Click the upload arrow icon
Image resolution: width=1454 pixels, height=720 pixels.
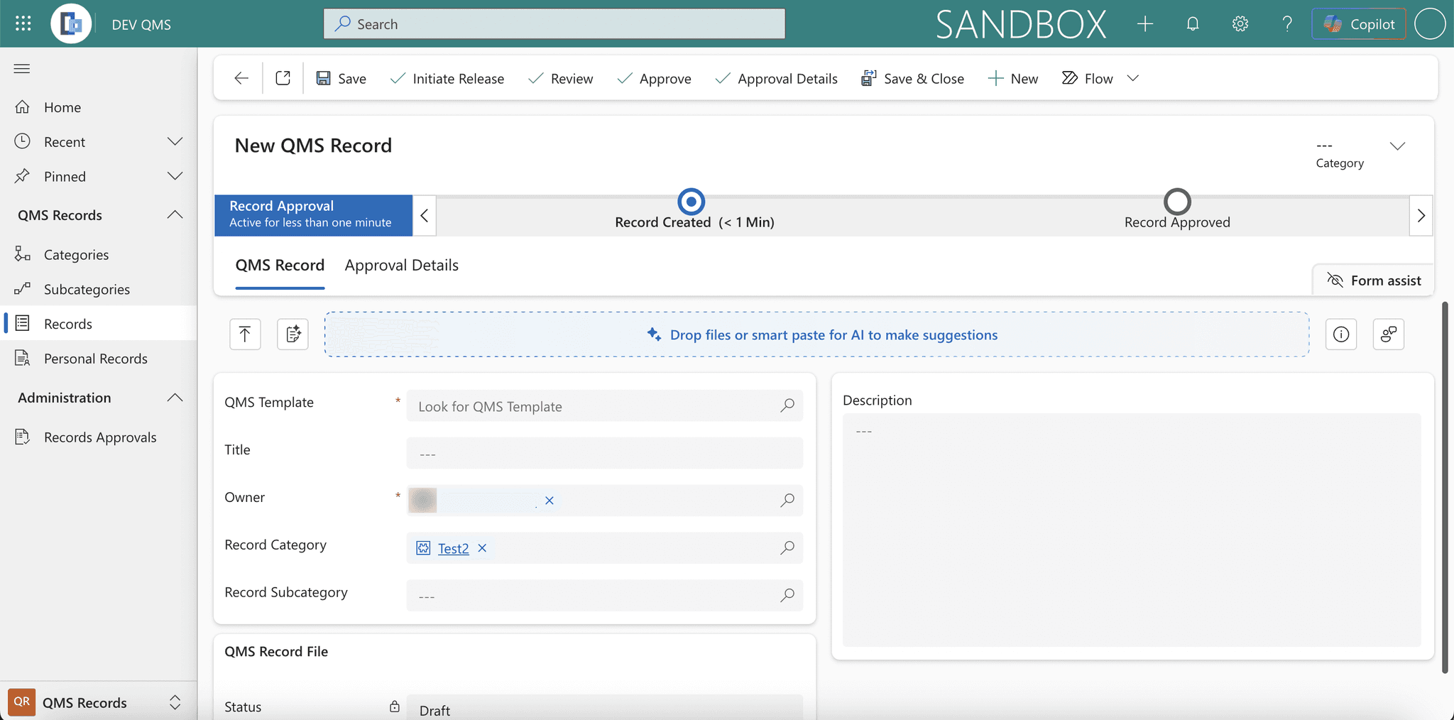(x=245, y=334)
